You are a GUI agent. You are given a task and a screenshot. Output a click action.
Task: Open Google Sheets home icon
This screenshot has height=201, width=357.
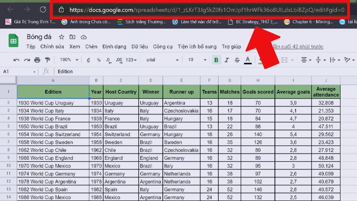[x=13, y=40]
